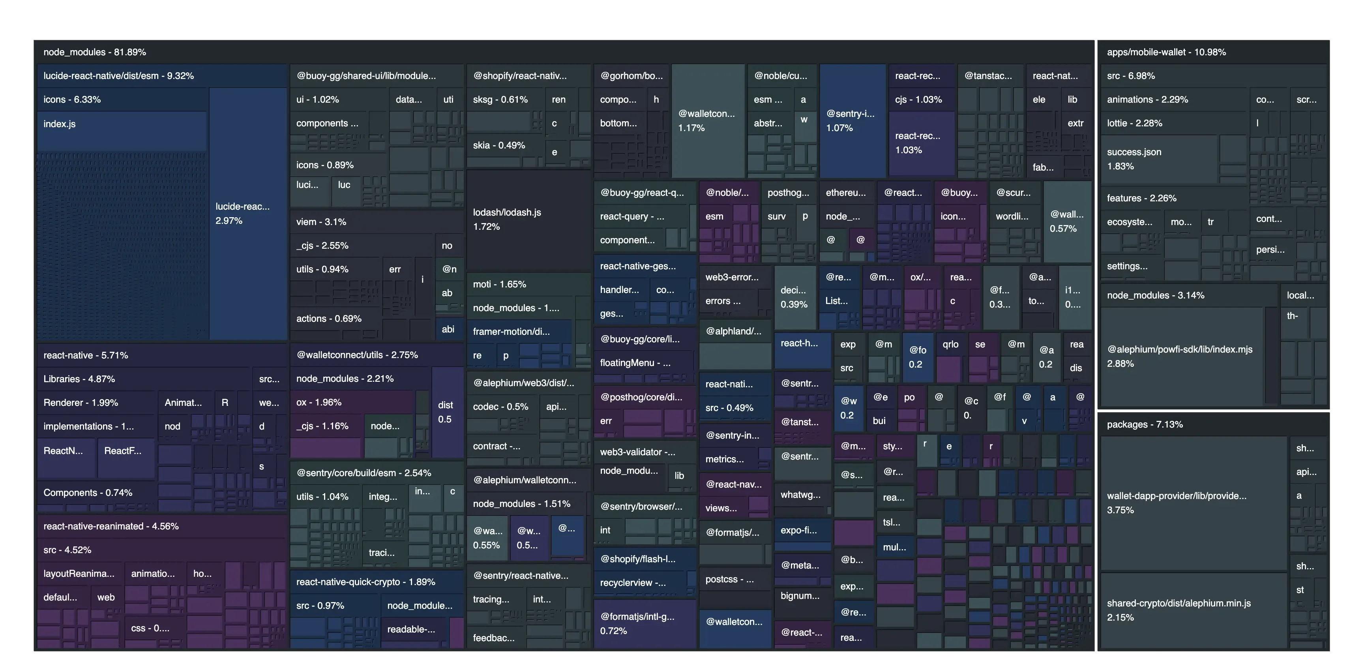
Task: Click the cjs - 1.03% cell
Action: (921, 99)
